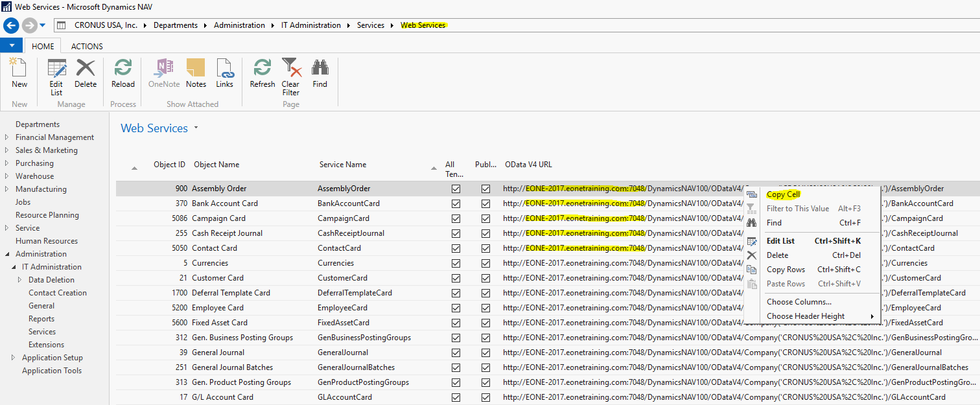Sort by Service Name column header
980x405 pixels.
tap(343, 165)
